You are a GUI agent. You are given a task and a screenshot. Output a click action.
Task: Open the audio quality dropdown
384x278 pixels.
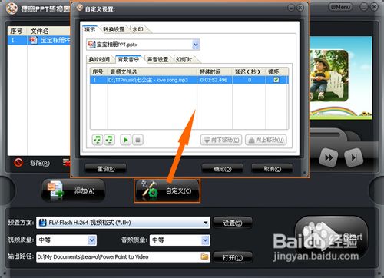(x=205, y=240)
